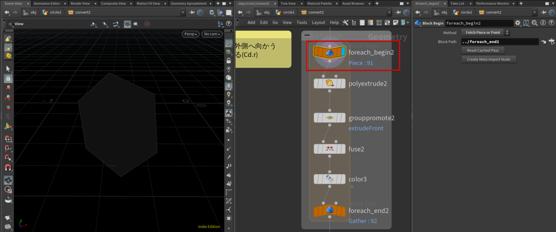This screenshot has width=556, height=232.
Task: Choose the Dynamics selection mode yellow cube icon
Action: point(8,56)
